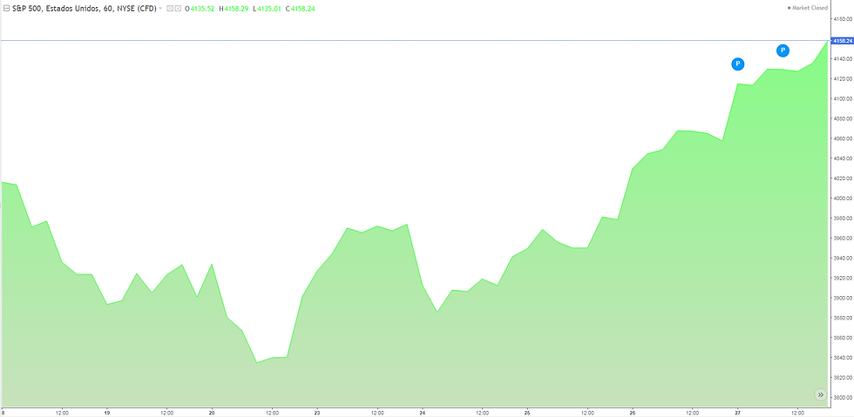Click the blue 4158.24 current price label
Screen dimensions: 854x417
[x=842, y=40]
